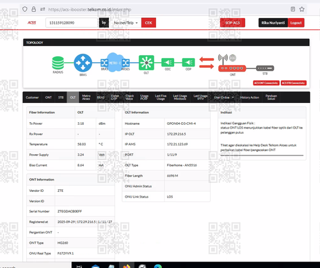Open the Last Five Usage tab
The width and height of the screenshot is (320, 268).
click(x=161, y=97)
